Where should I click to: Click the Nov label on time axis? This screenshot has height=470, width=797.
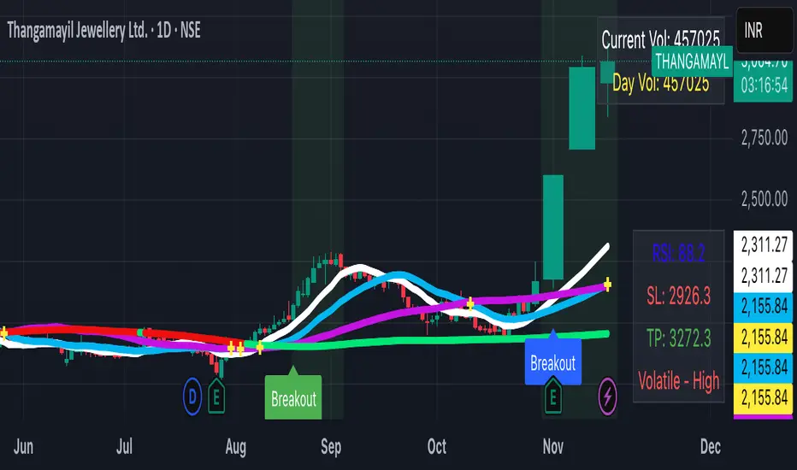[x=553, y=447]
